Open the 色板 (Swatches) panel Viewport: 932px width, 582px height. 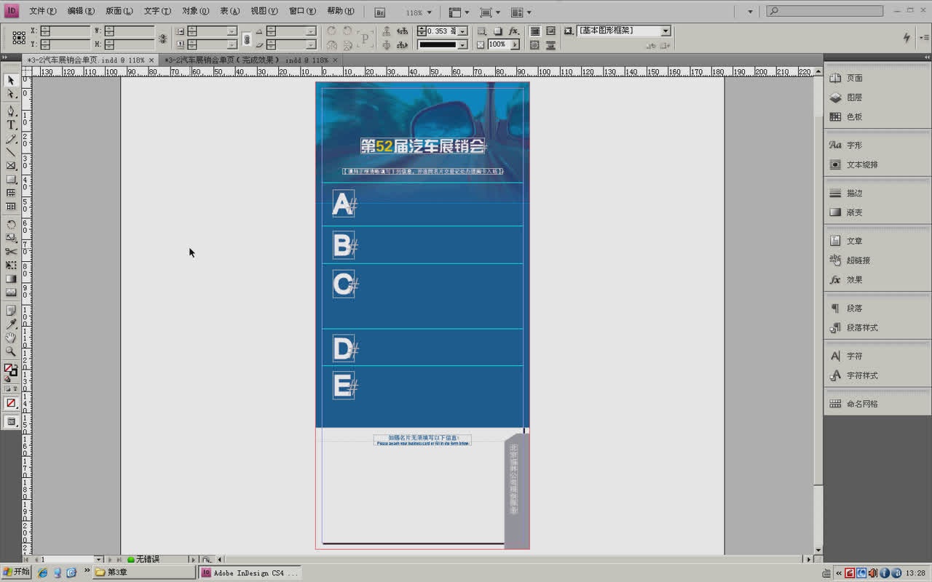pyautogui.click(x=854, y=116)
